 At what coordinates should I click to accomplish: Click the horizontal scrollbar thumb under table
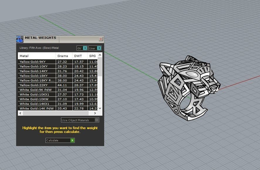(x=56, y=113)
